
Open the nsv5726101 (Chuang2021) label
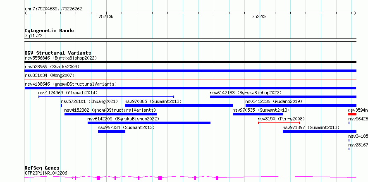(x=89, y=101)
